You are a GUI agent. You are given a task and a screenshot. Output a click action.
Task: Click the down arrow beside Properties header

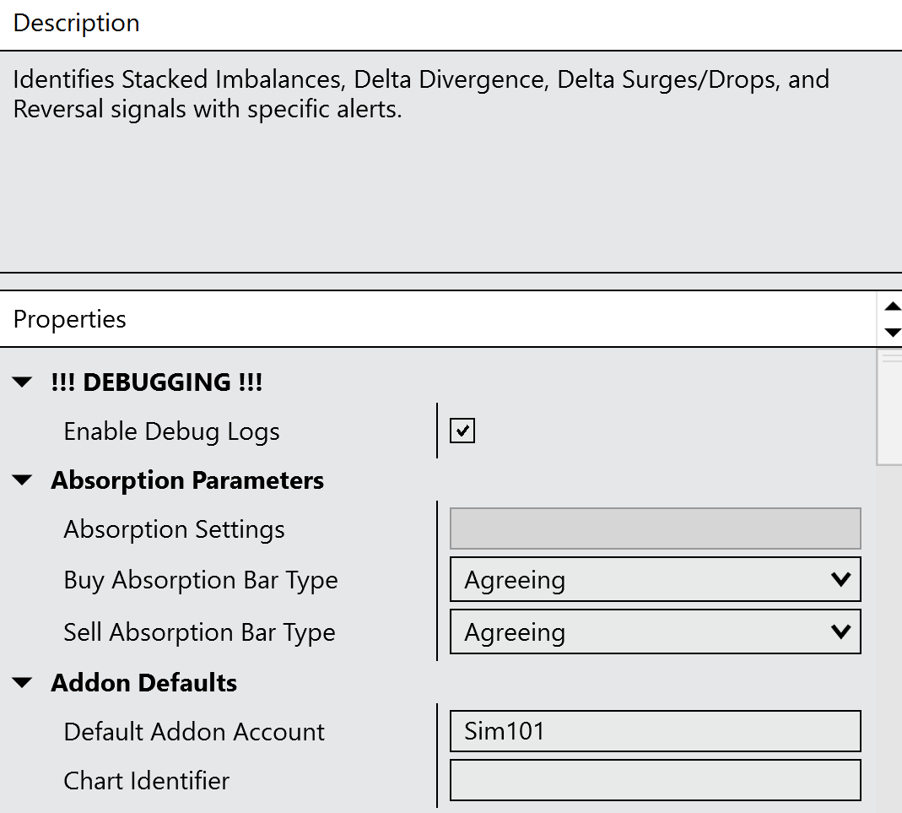[893, 332]
